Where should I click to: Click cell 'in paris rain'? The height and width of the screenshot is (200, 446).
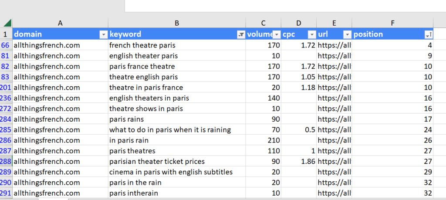click(x=177, y=140)
